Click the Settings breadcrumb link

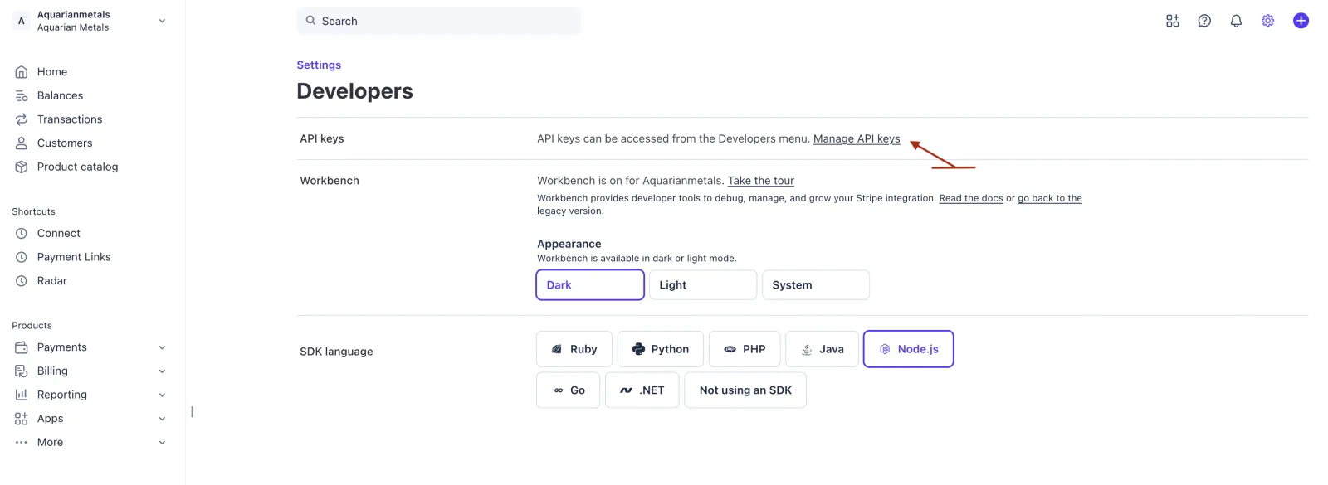click(319, 65)
